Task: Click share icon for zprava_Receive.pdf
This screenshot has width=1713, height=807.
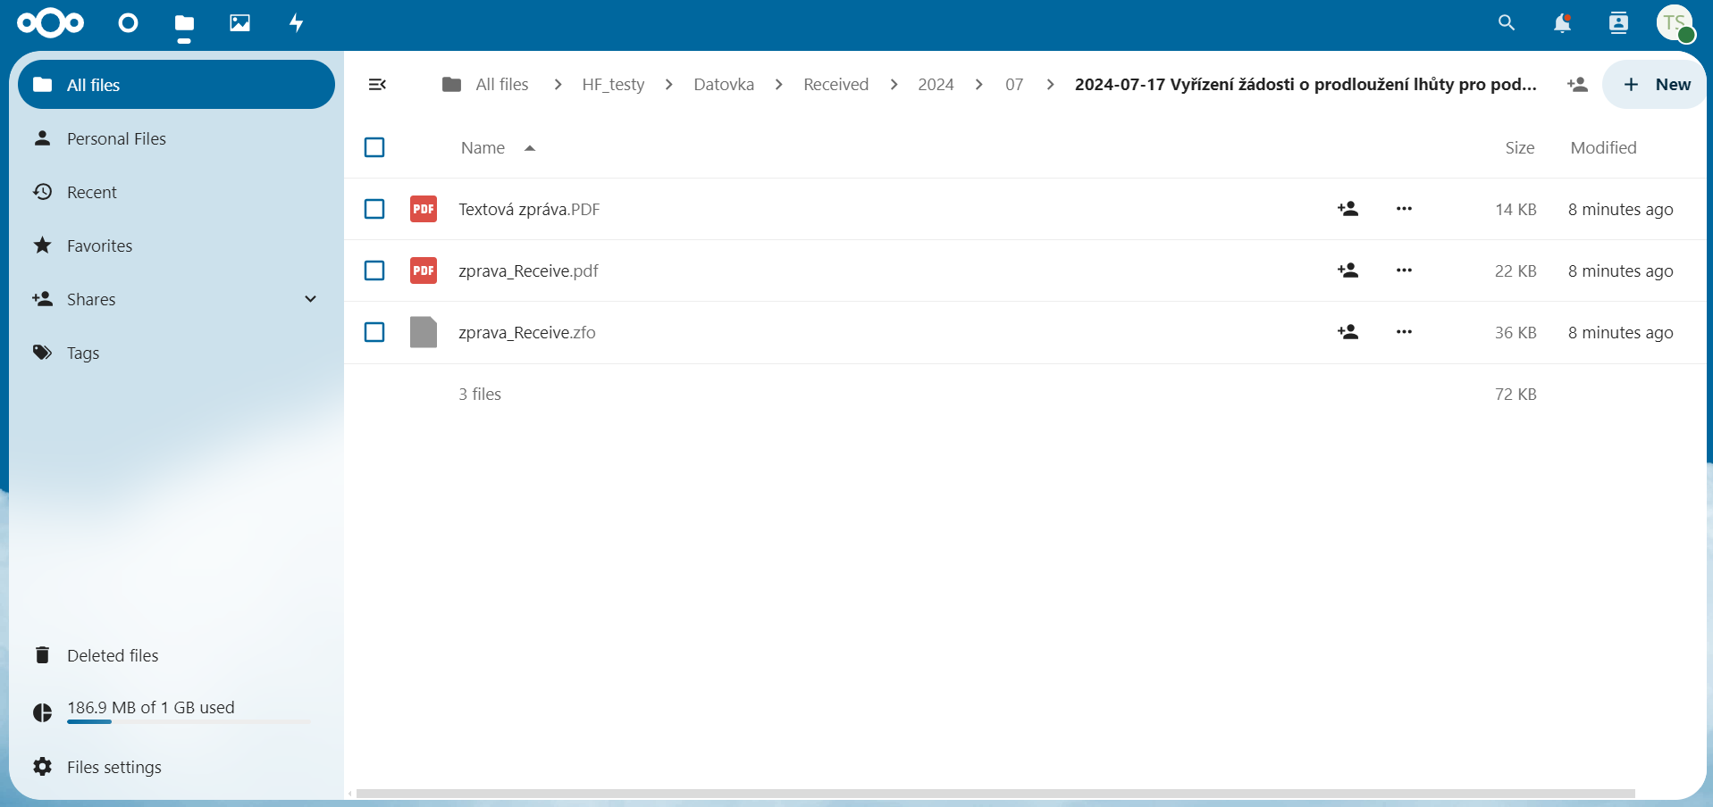Action: pyautogui.click(x=1348, y=270)
